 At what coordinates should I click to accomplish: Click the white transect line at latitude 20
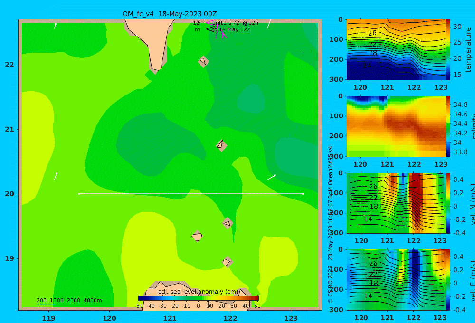click(x=191, y=194)
